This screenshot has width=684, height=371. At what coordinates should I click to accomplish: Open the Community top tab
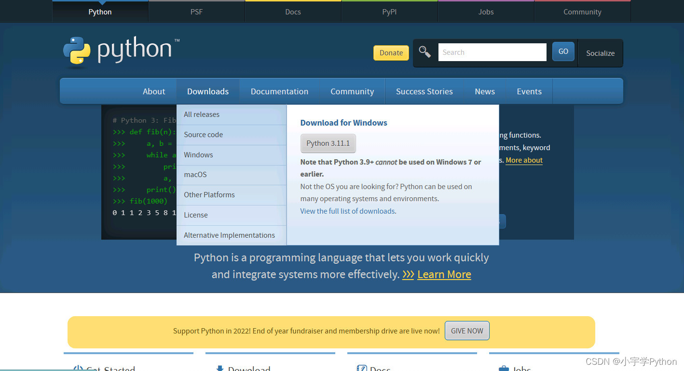(x=583, y=12)
